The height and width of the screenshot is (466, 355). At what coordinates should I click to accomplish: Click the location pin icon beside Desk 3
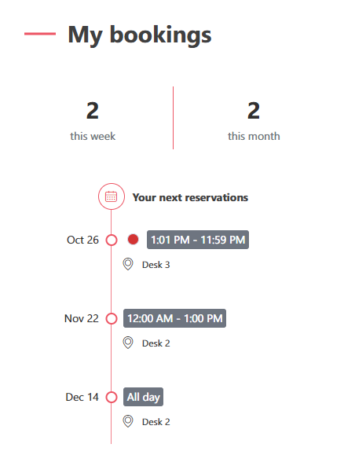(x=128, y=264)
